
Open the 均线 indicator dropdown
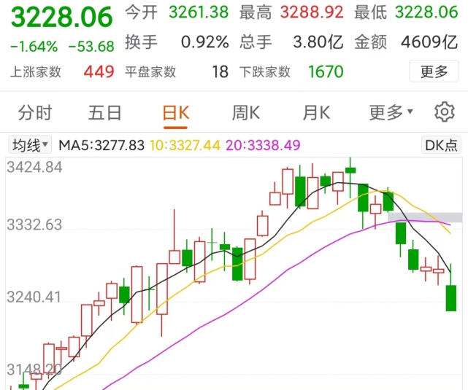(x=30, y=145)
